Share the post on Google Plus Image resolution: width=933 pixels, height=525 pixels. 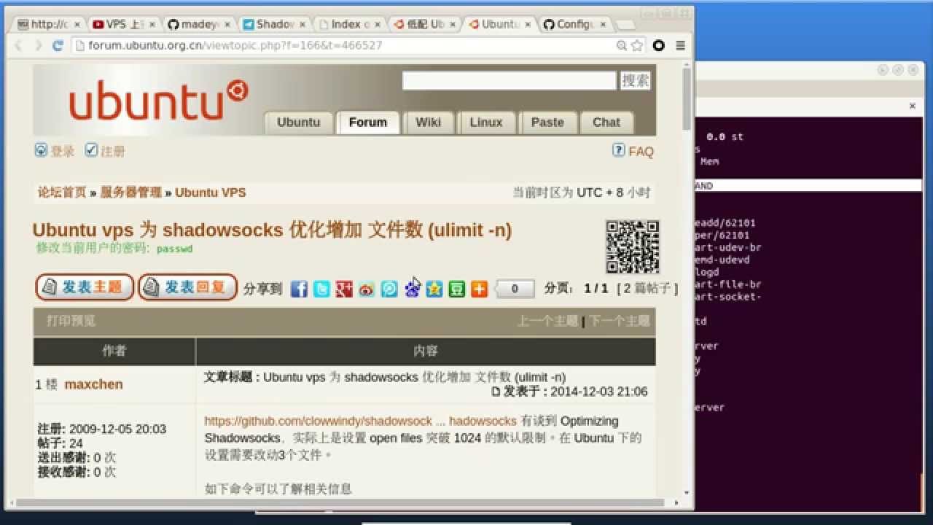tap(344, 289)
